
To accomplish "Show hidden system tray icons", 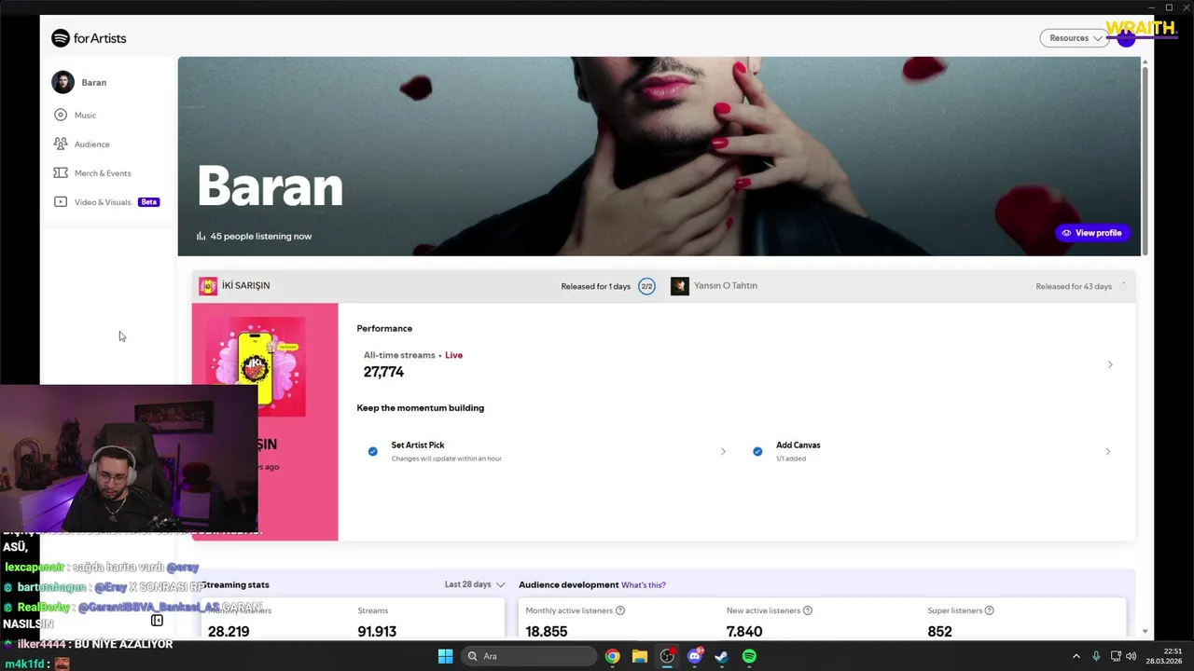I will pyautogui.click(x=1076, y=656).
